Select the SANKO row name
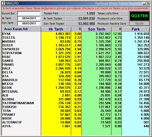The image size is (152, 137). [x=8, y=61]
